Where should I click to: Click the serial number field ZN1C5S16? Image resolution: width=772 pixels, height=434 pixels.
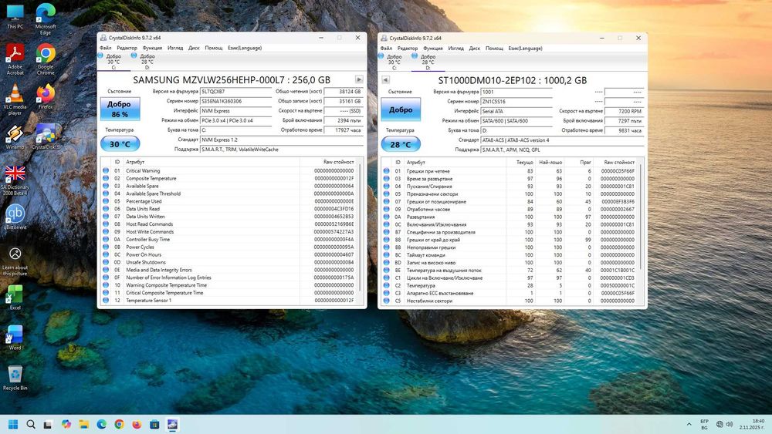516,101
